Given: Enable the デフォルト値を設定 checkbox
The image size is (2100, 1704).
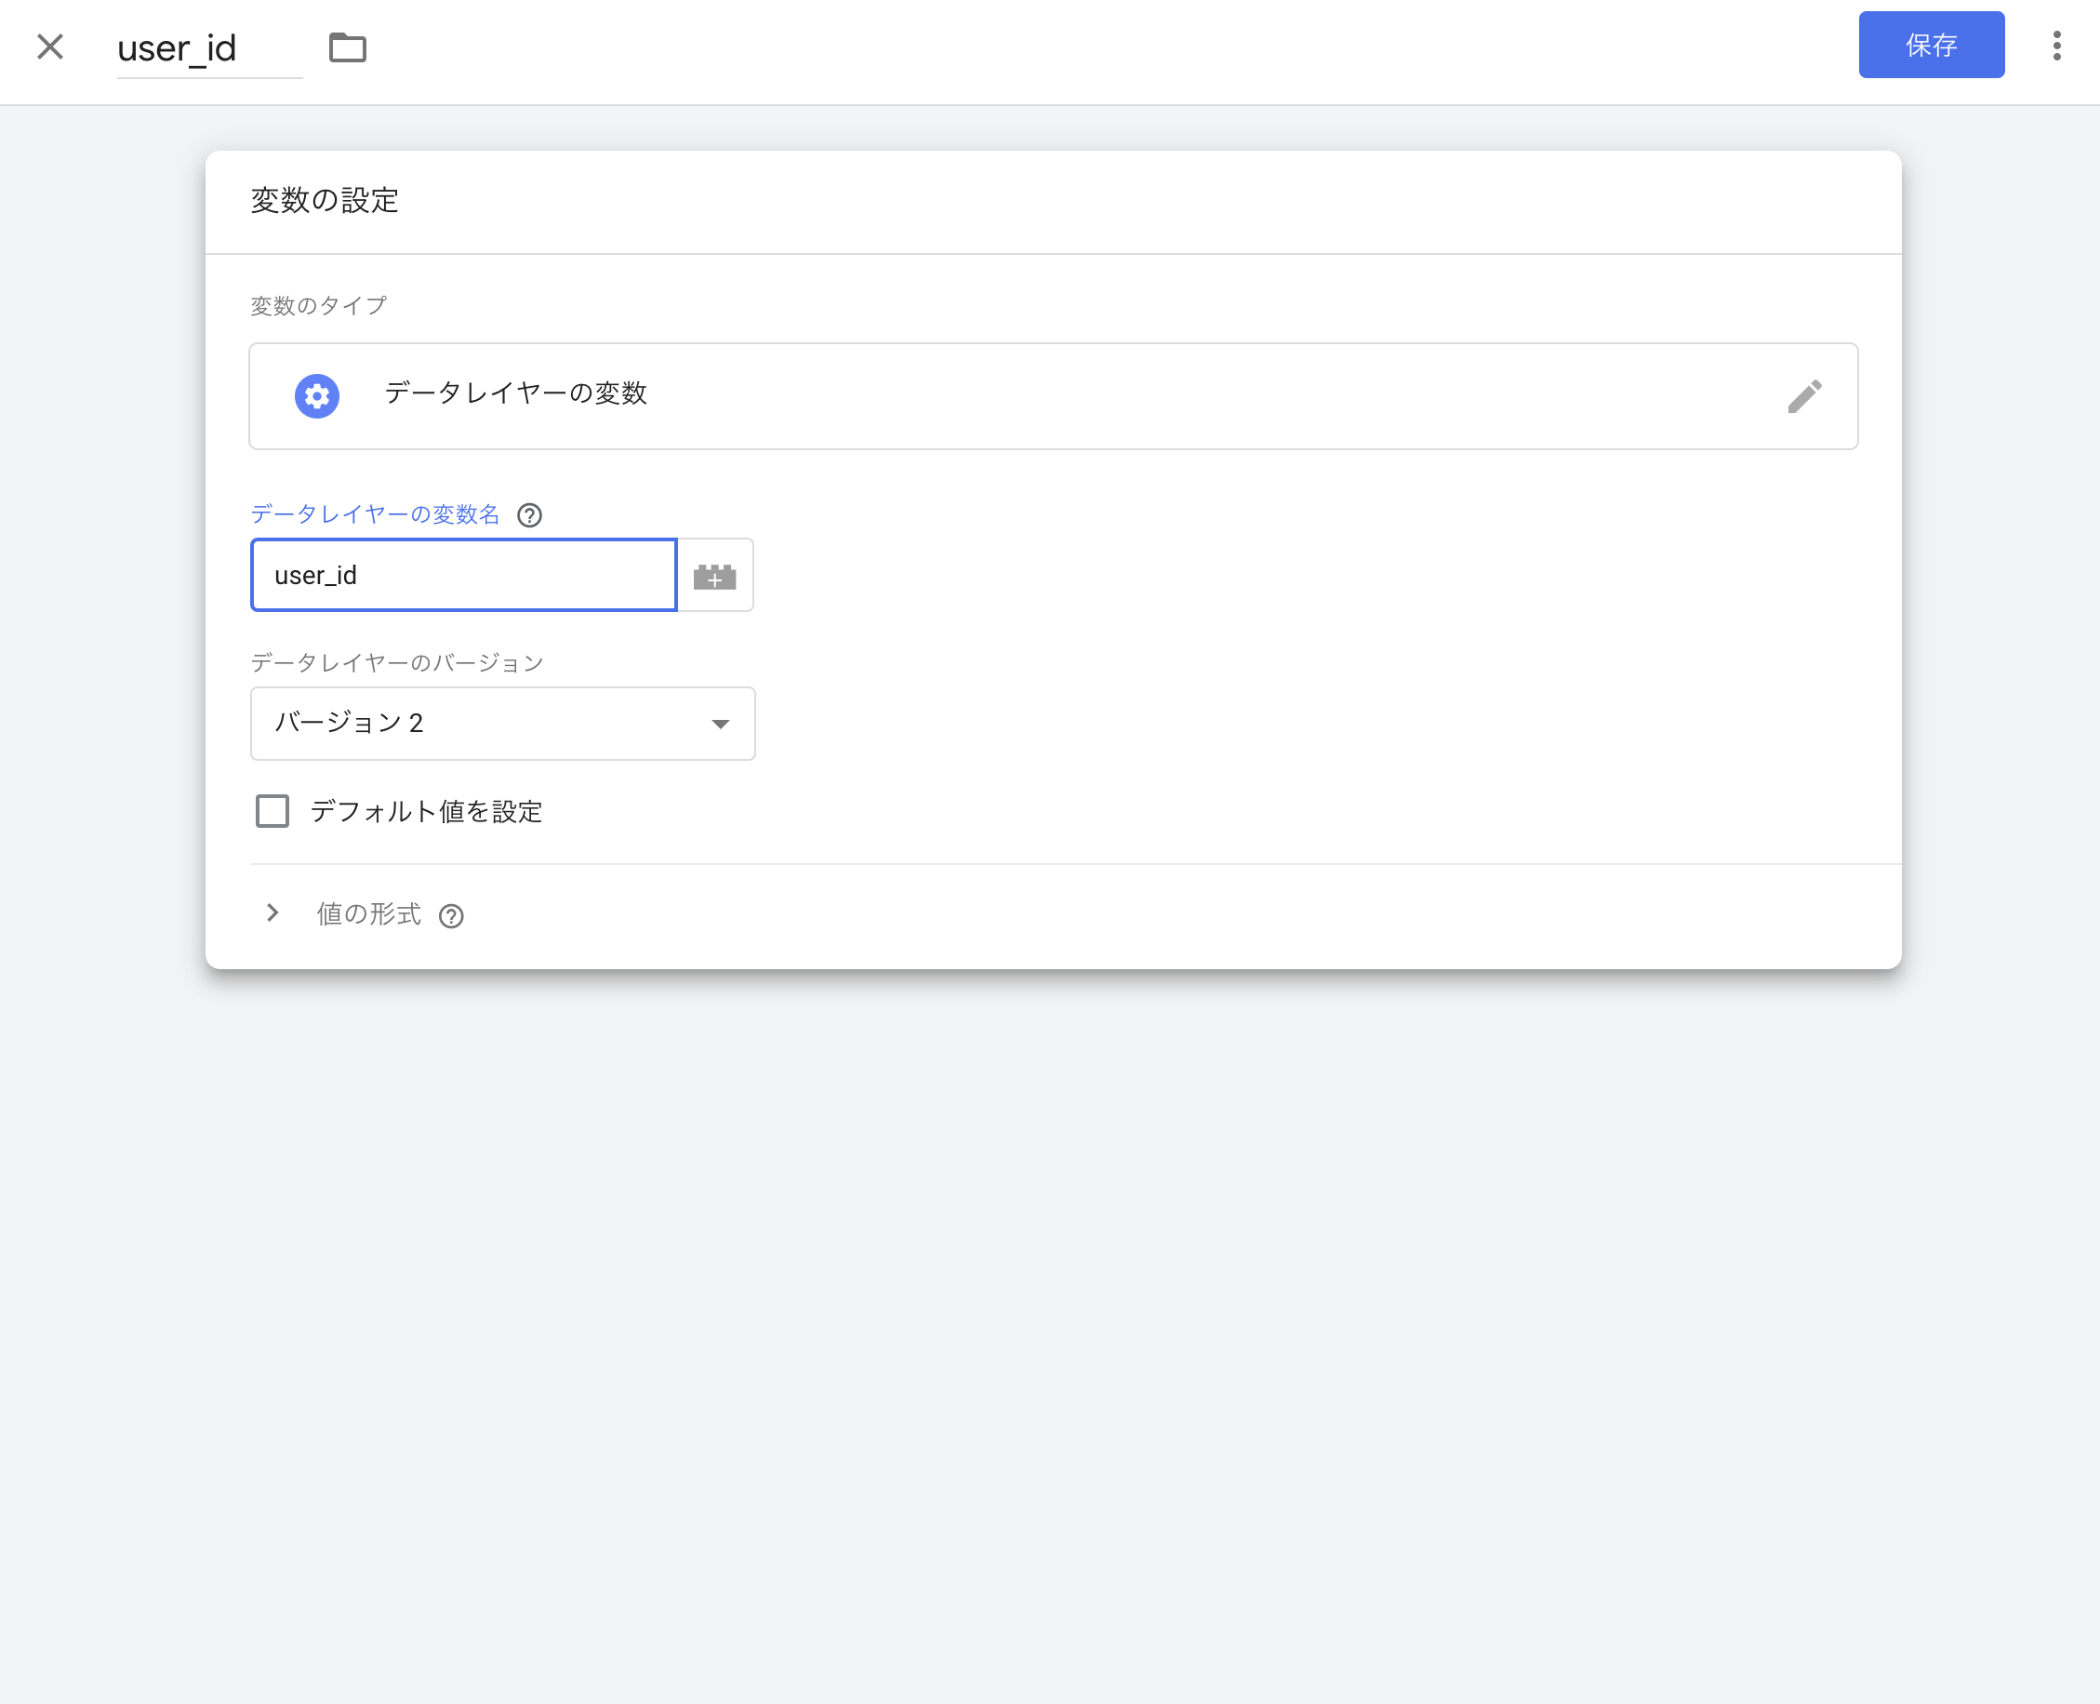Looking at the screenshot, I should 272,812.
